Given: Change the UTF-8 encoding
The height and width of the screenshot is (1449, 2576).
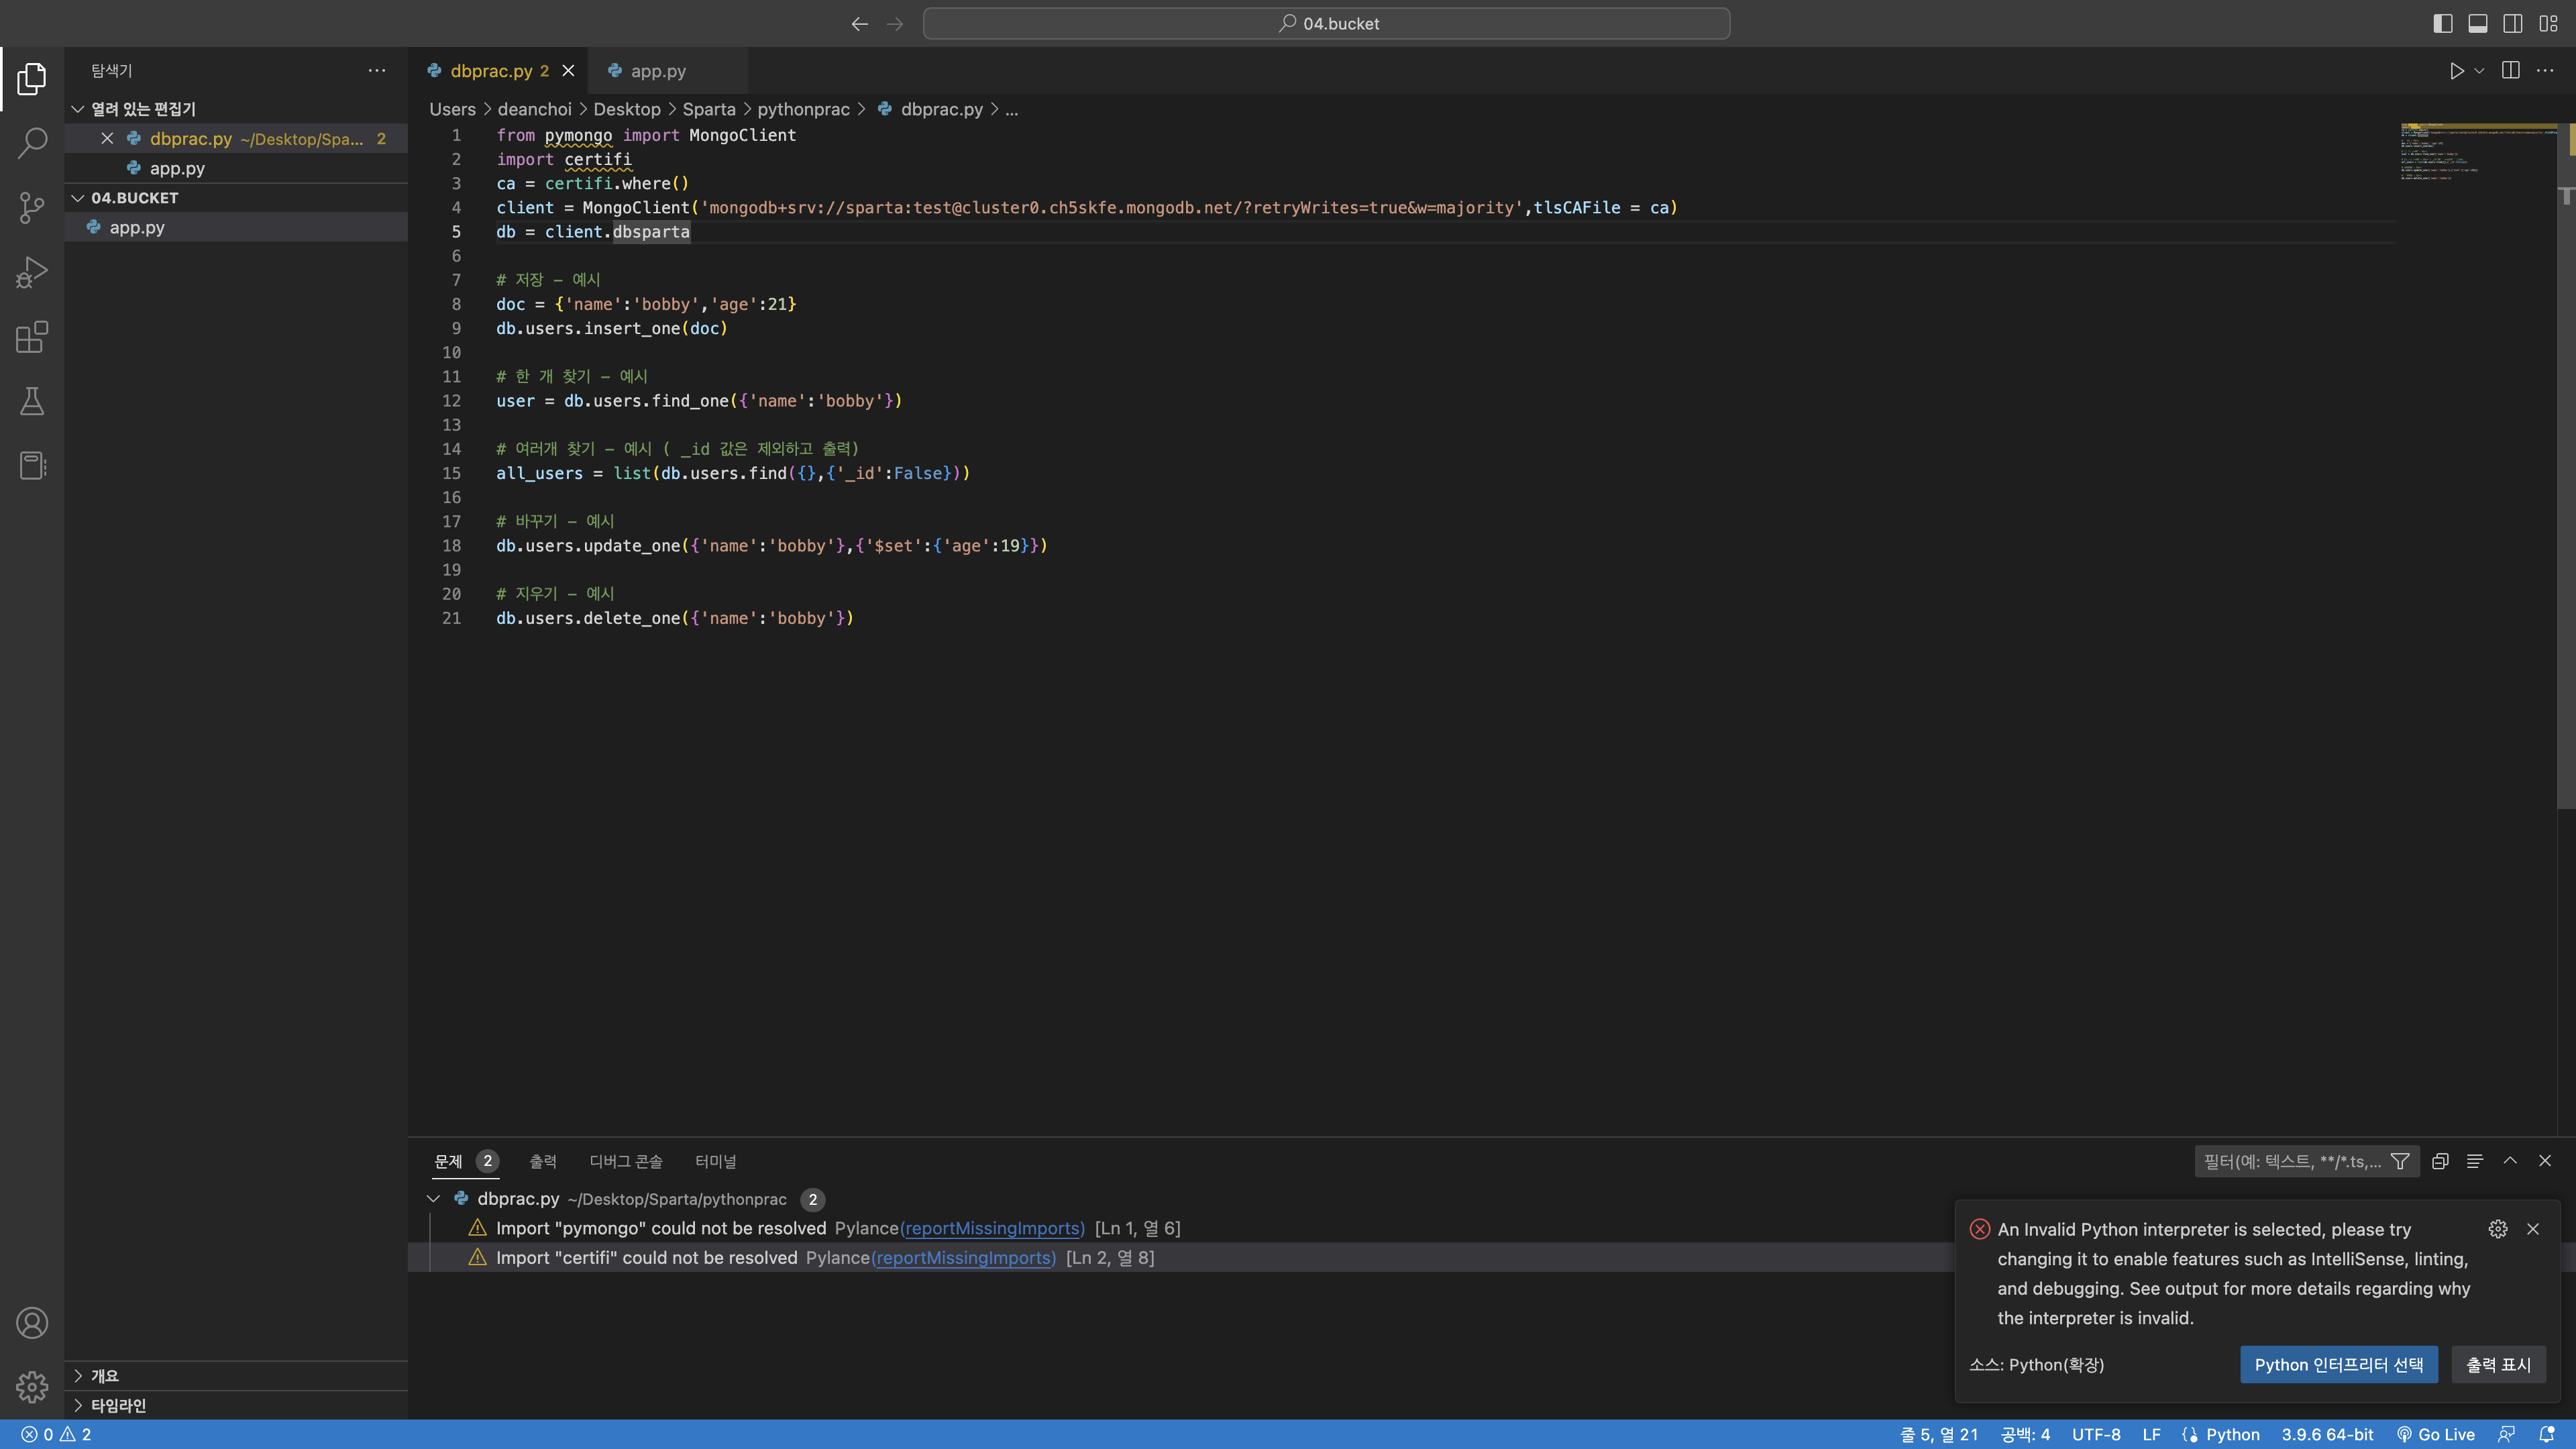Looking at the screenshot, I should pyautogui.click(x=2096, y=1434).
